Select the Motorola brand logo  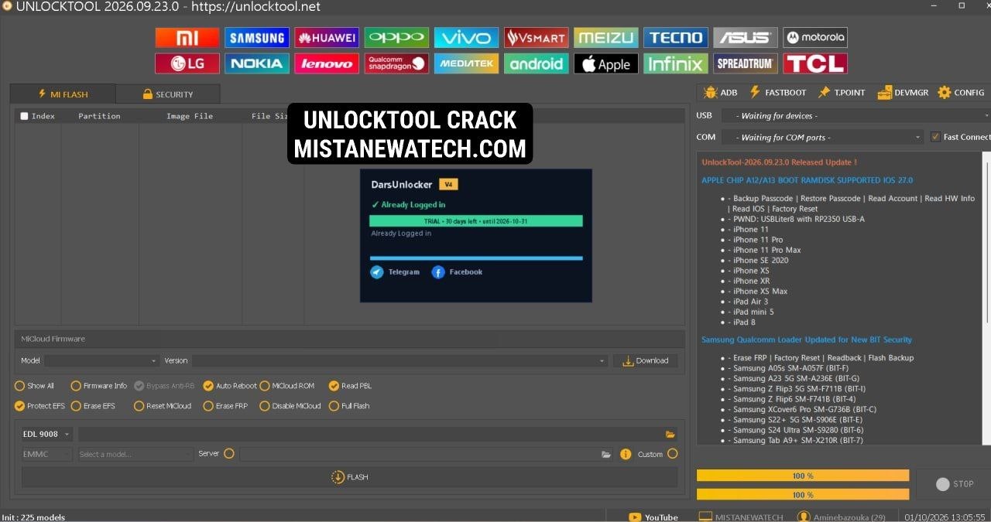pos(815,37)
